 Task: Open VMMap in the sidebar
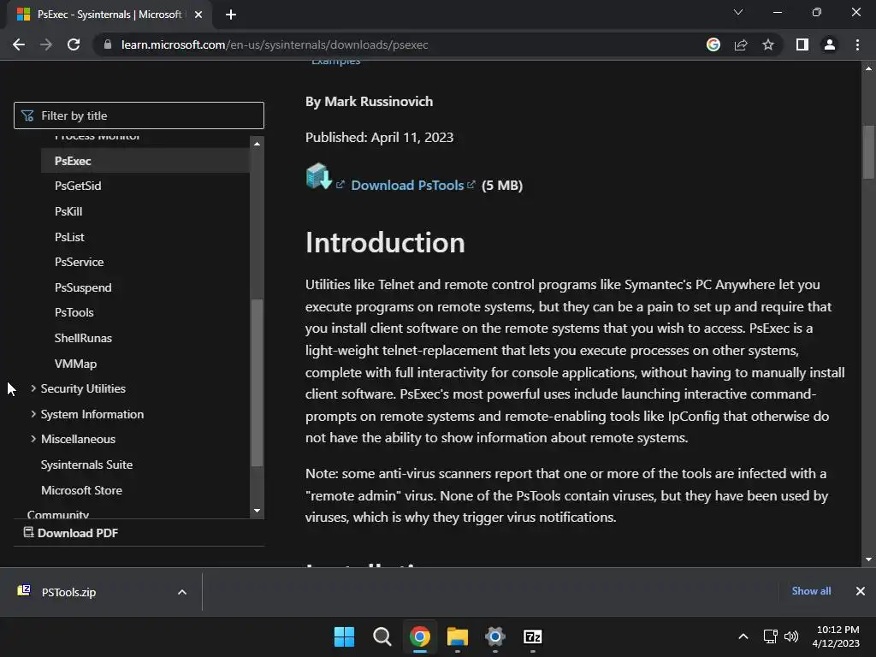(75, 364)
